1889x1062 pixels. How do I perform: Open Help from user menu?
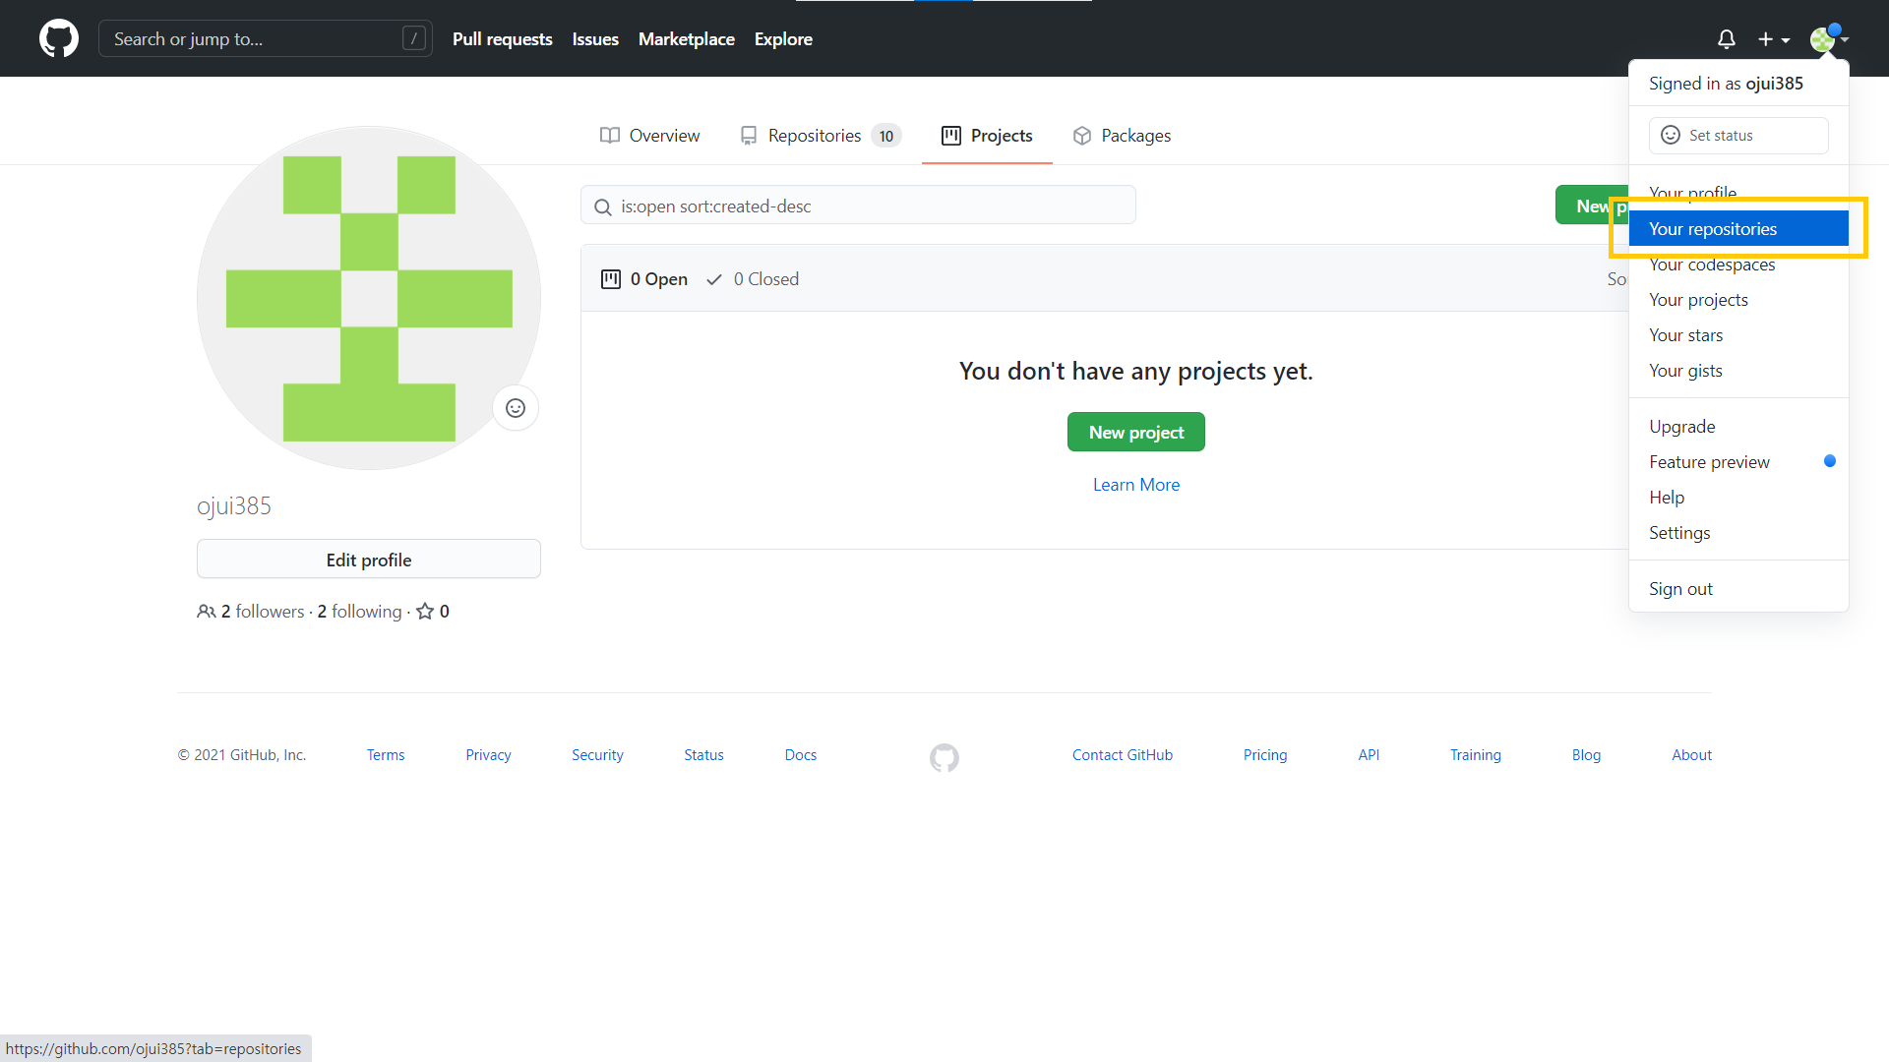pos(1738,498)
